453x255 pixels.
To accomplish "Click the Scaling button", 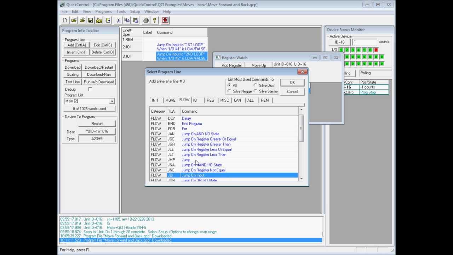I will click(x=73, y=74).
